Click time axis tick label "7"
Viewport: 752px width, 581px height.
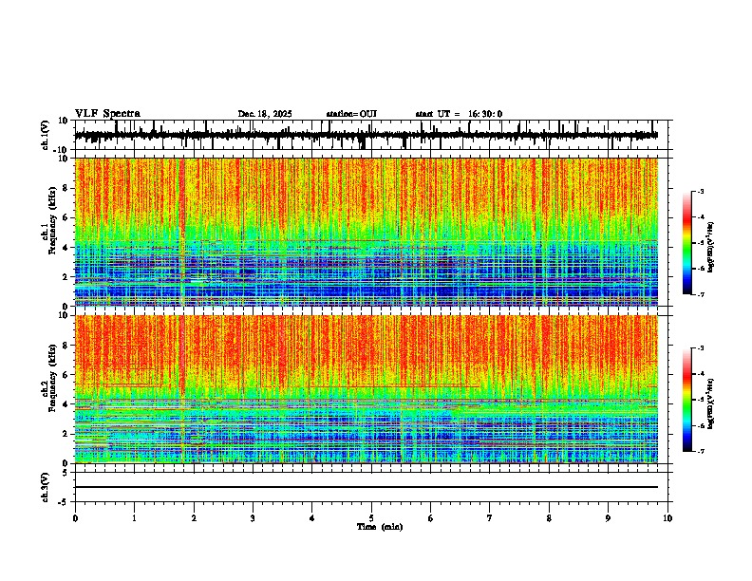tap(490, 518)
